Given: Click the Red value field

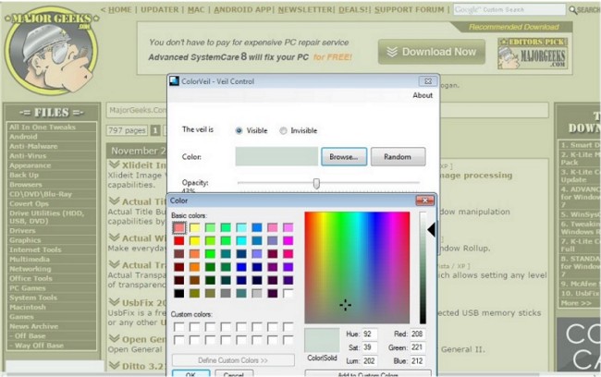Looking at the screenshot, I should pyautogui.click(x=418, y=334).
